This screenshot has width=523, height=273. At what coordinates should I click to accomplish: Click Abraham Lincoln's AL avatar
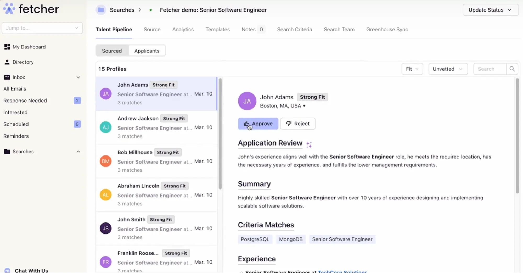pyautogui.click(x=106, y=195)
